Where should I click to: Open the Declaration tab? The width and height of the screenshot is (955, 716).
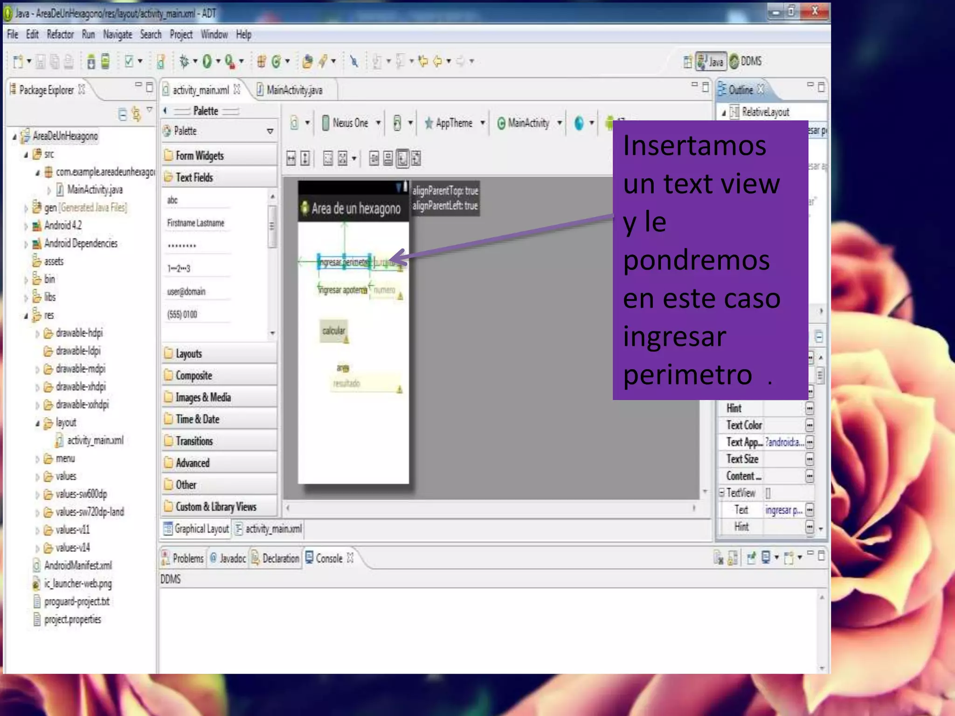click(x=275, y=558)
